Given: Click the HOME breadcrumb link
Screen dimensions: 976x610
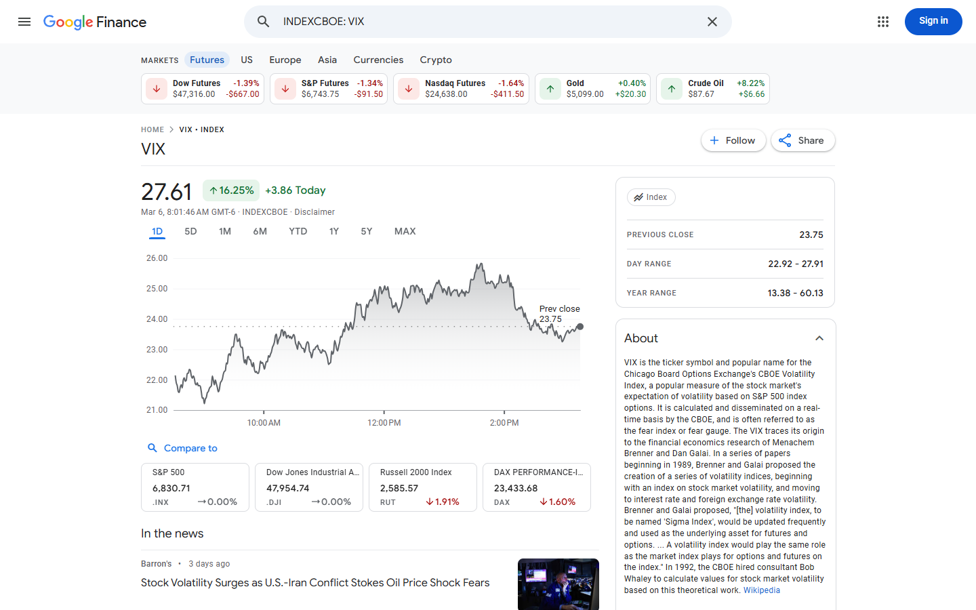Looking at the screenshot, I should point(152,129).
